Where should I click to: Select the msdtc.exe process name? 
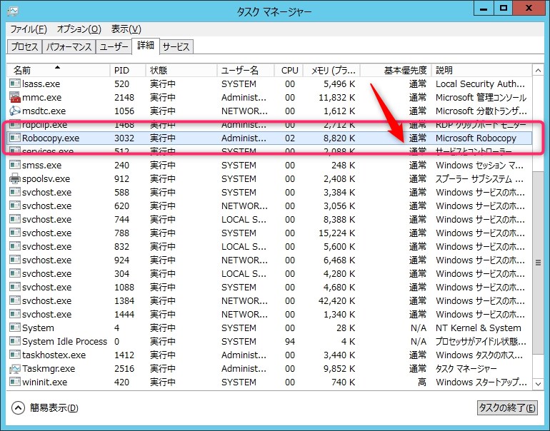[x=44, y=111]
